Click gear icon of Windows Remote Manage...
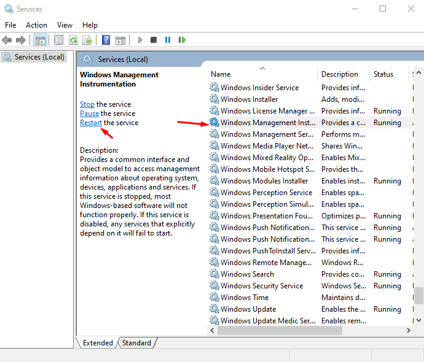This screenshot has height=362, width=424. click(214, 263)
